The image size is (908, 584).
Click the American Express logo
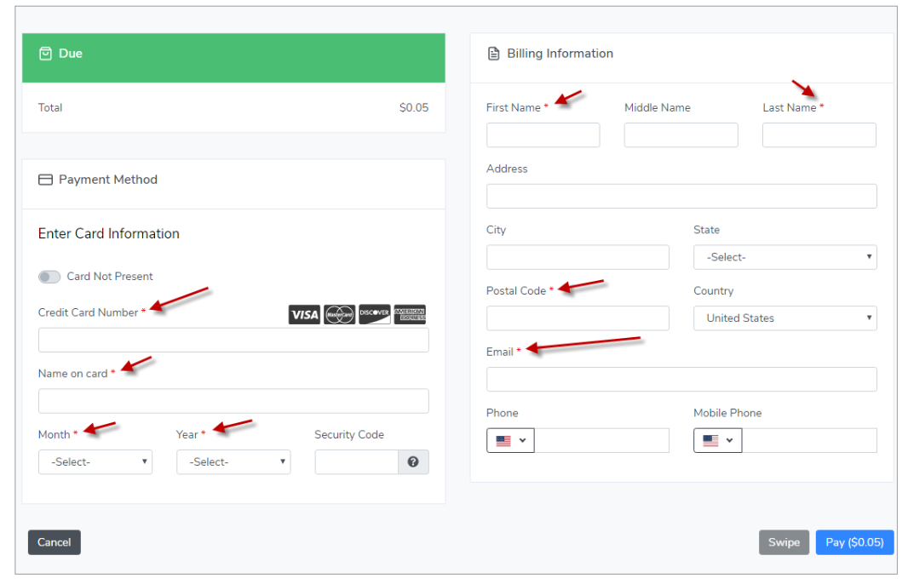[410, 314]
